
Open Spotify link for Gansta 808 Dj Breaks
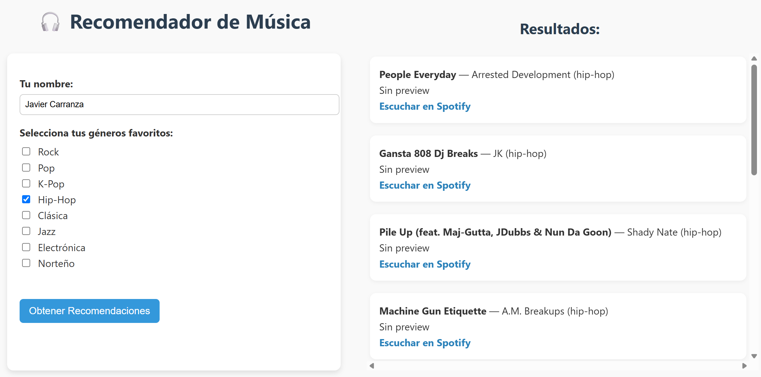click(425, 185)
